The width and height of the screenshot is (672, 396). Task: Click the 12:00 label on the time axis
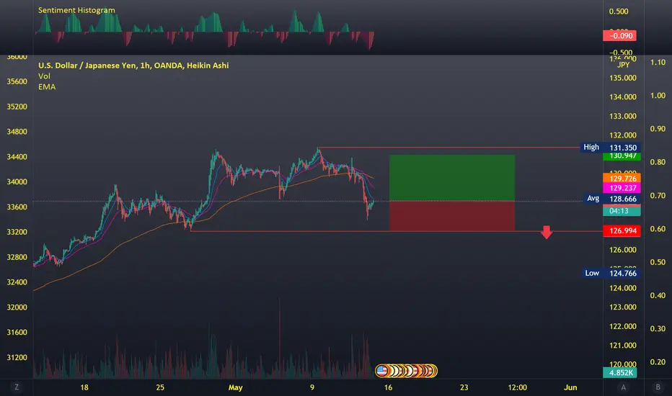tap(517, 387)
